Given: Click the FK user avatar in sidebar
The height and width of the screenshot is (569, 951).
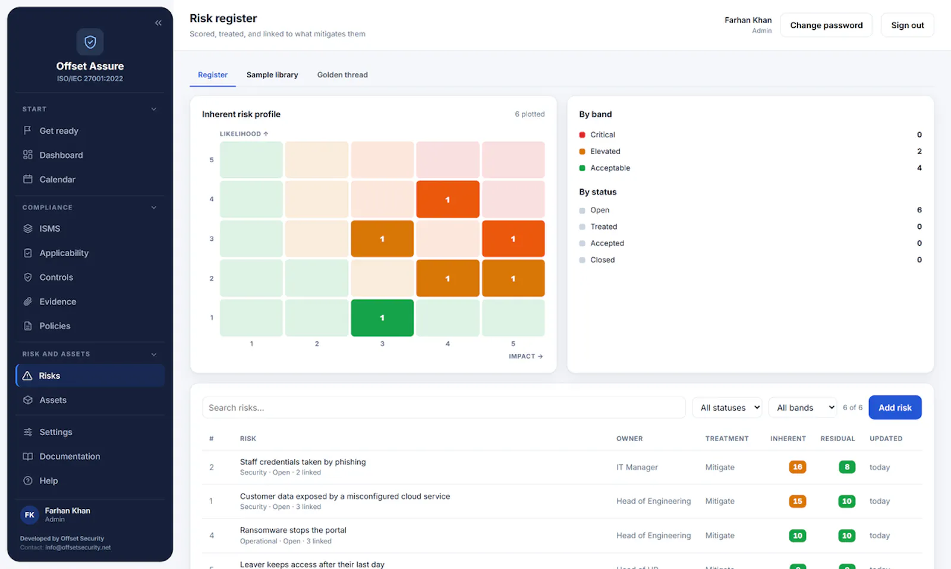Looking at the screenshot, I should pyautogui.click(x=30, y=515).
